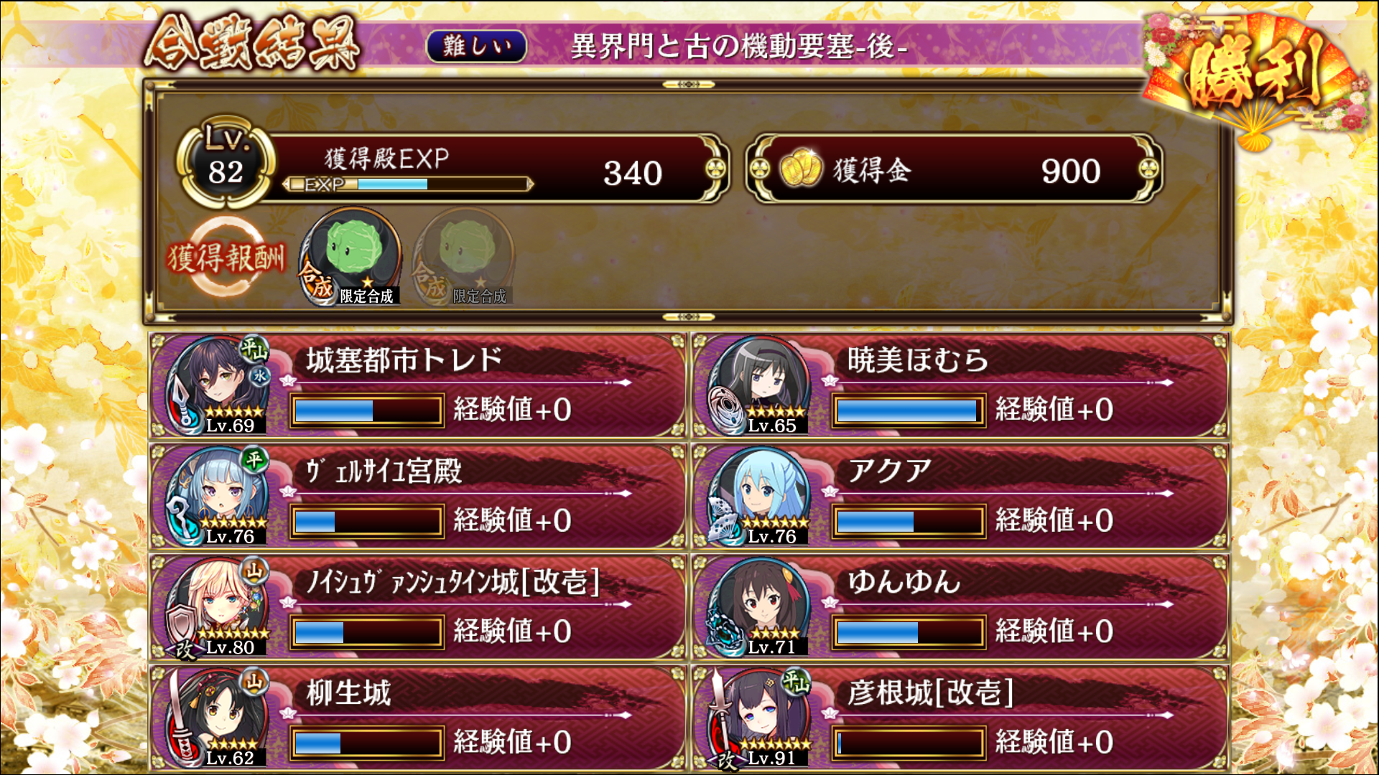Select the 暁美ほむら character portrait
1379x775 pixels.
tap(759, 385)
